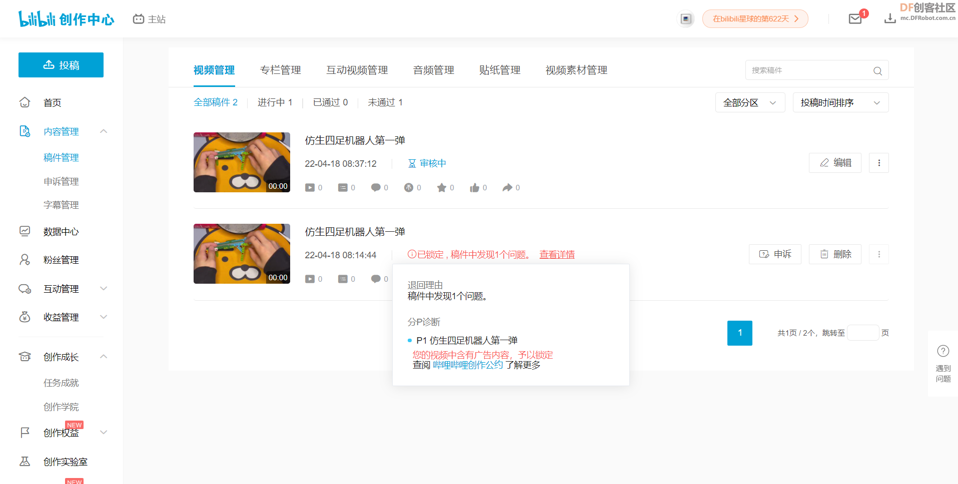
Task: Open 创作学院 in sidebar
Action: (x=61, y=407)
